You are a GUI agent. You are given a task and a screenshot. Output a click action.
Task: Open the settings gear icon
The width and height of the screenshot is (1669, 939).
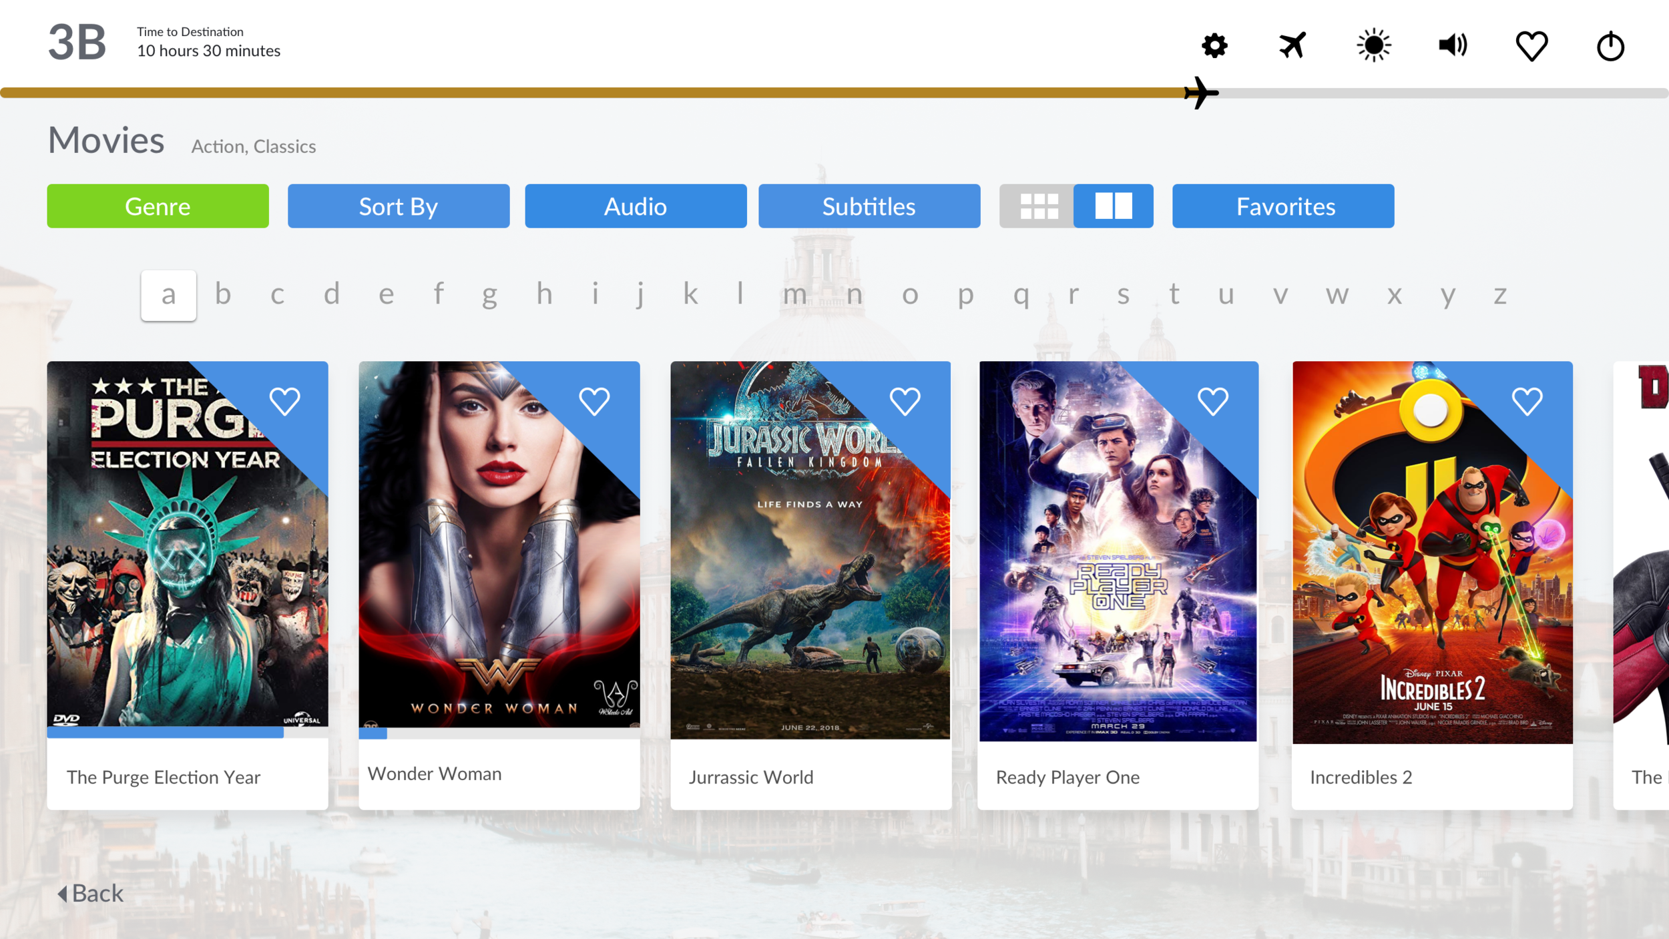pyautogui.click(x=1214, y=46)
